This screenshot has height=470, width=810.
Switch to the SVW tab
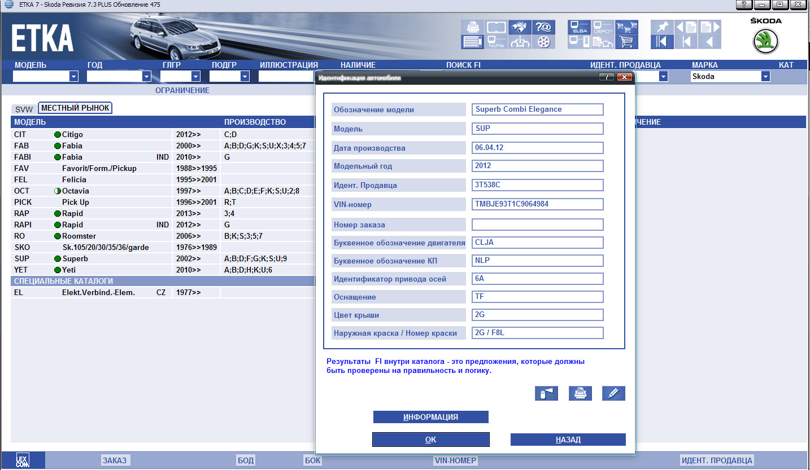pyautogui.click(x=24, y=109)
